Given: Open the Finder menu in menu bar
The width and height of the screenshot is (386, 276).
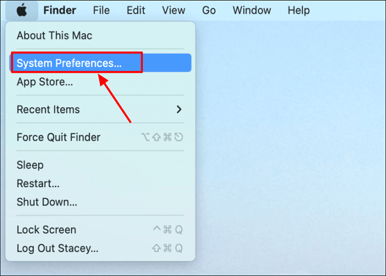Looking at the screenshot, I should (x=60, y=10).
